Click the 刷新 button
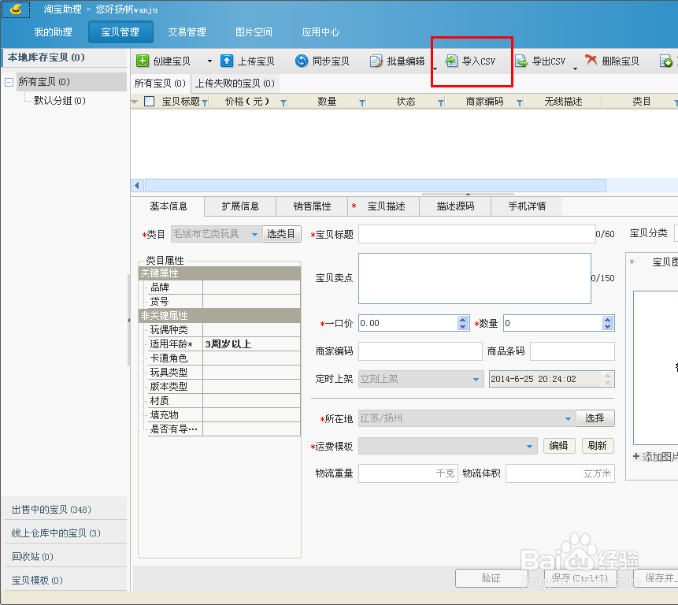Viewport: 678px width, 605px height. 598,446
